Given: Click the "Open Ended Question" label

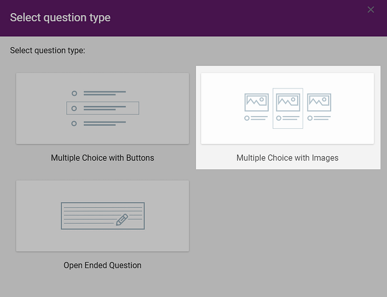Looking at the screenshot, I should point(102,265).
